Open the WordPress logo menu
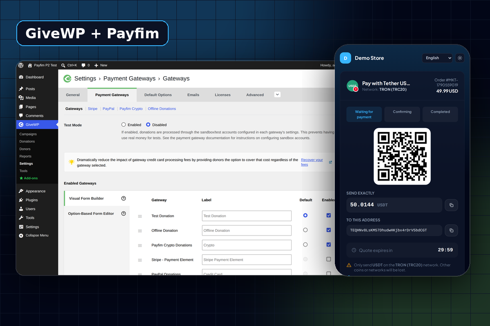The image size is (490, 326). click(x=20, y=65)
